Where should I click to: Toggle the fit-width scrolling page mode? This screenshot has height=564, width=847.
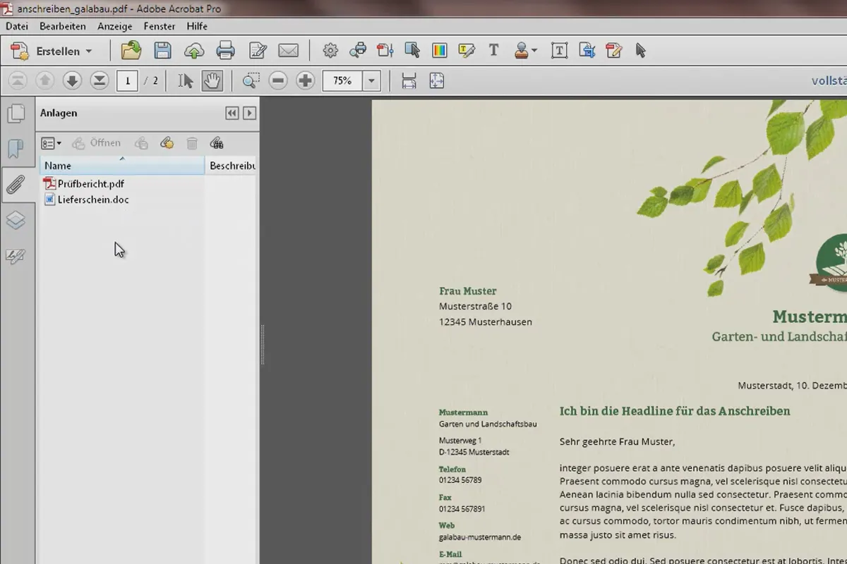pyautogui.click(x=409, y=81)
